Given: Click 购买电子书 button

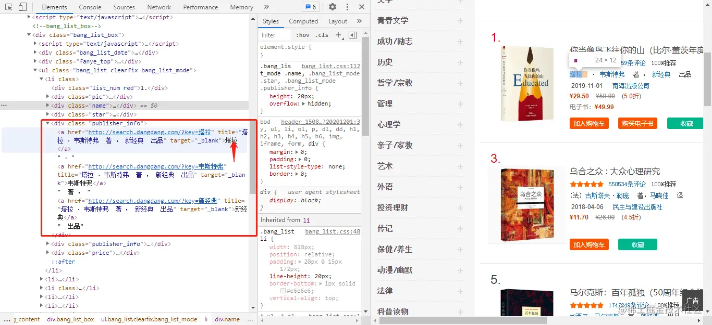Looking at the screenshot, I should pyautogui.click(x=637, y=123).
